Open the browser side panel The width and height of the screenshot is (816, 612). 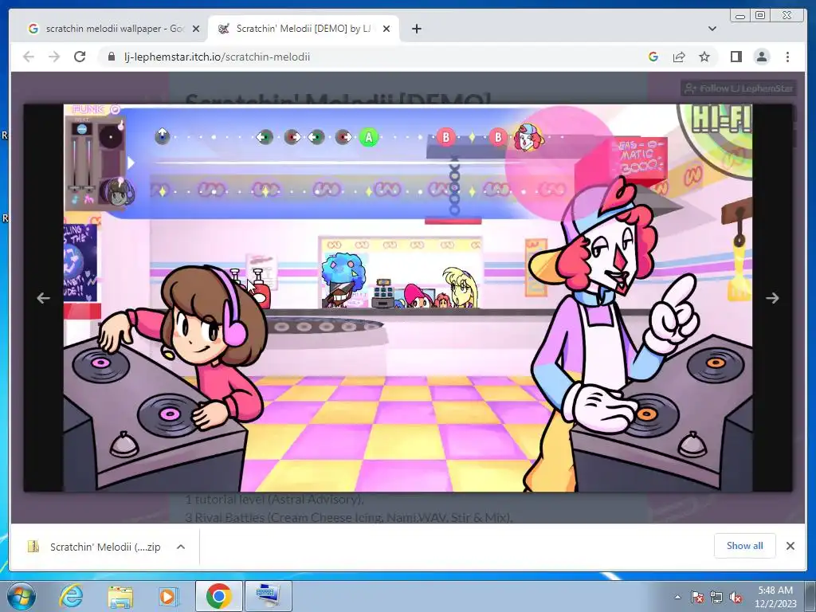tap(736, 57)
